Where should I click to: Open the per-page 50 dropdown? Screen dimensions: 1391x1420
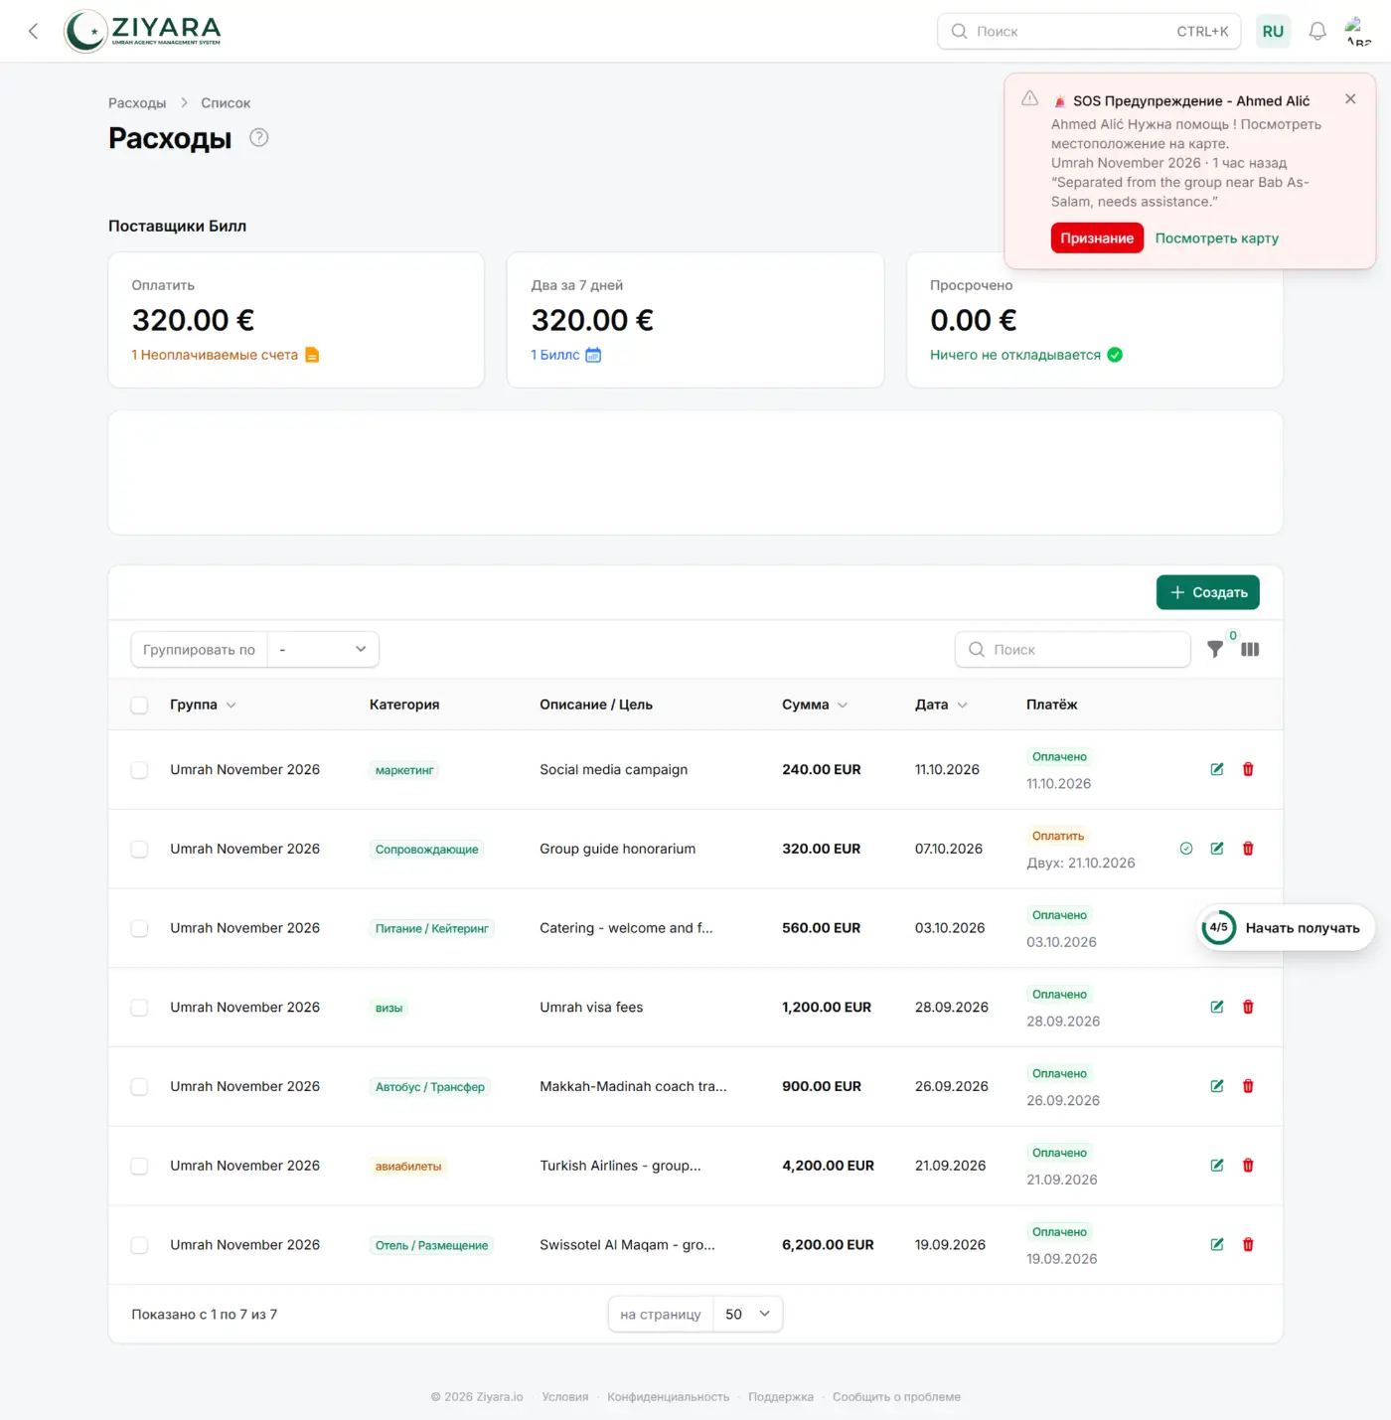pos(747,1314)
